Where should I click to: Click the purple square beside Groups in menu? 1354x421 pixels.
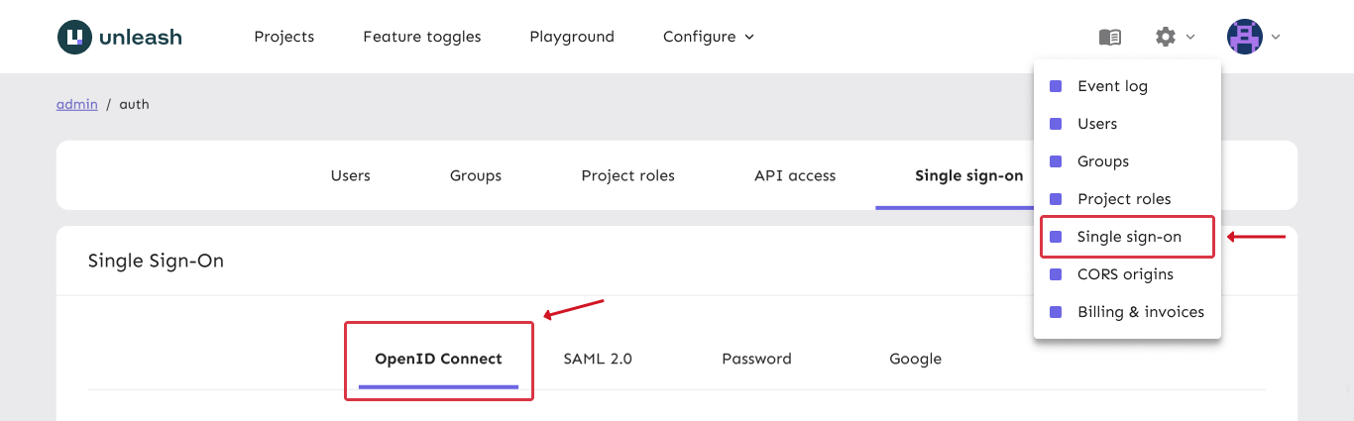(1056, 161)
